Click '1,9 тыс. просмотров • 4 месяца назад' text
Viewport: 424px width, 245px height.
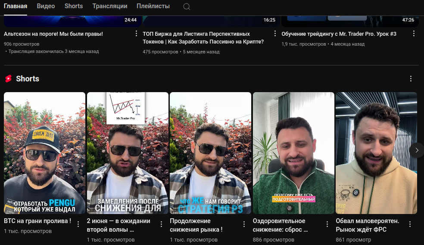click(x=323, y=44)
